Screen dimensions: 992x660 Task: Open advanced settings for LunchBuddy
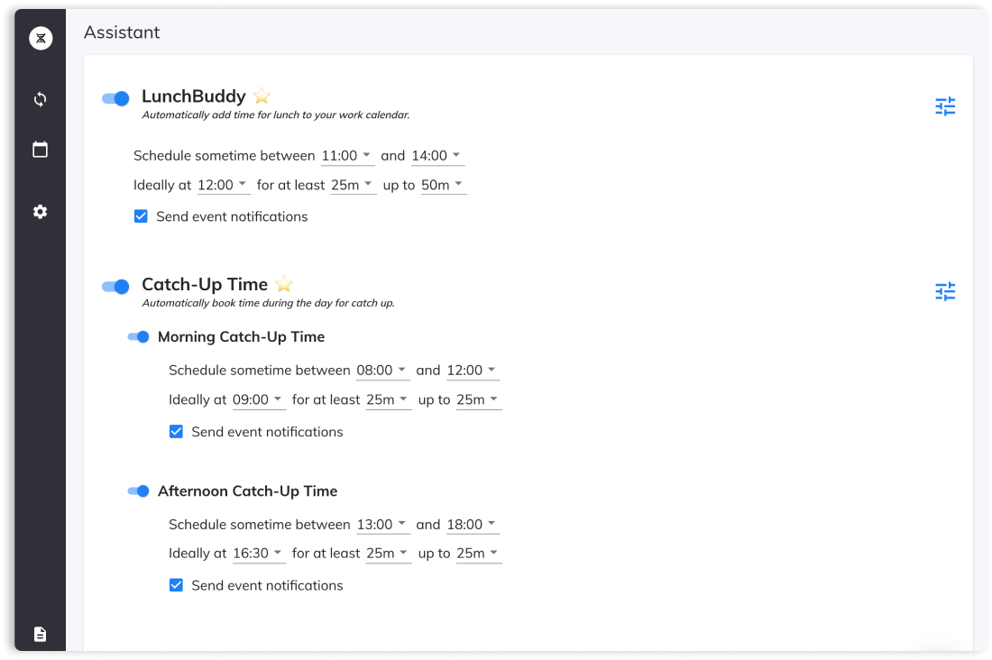click(x=944, y=105)
